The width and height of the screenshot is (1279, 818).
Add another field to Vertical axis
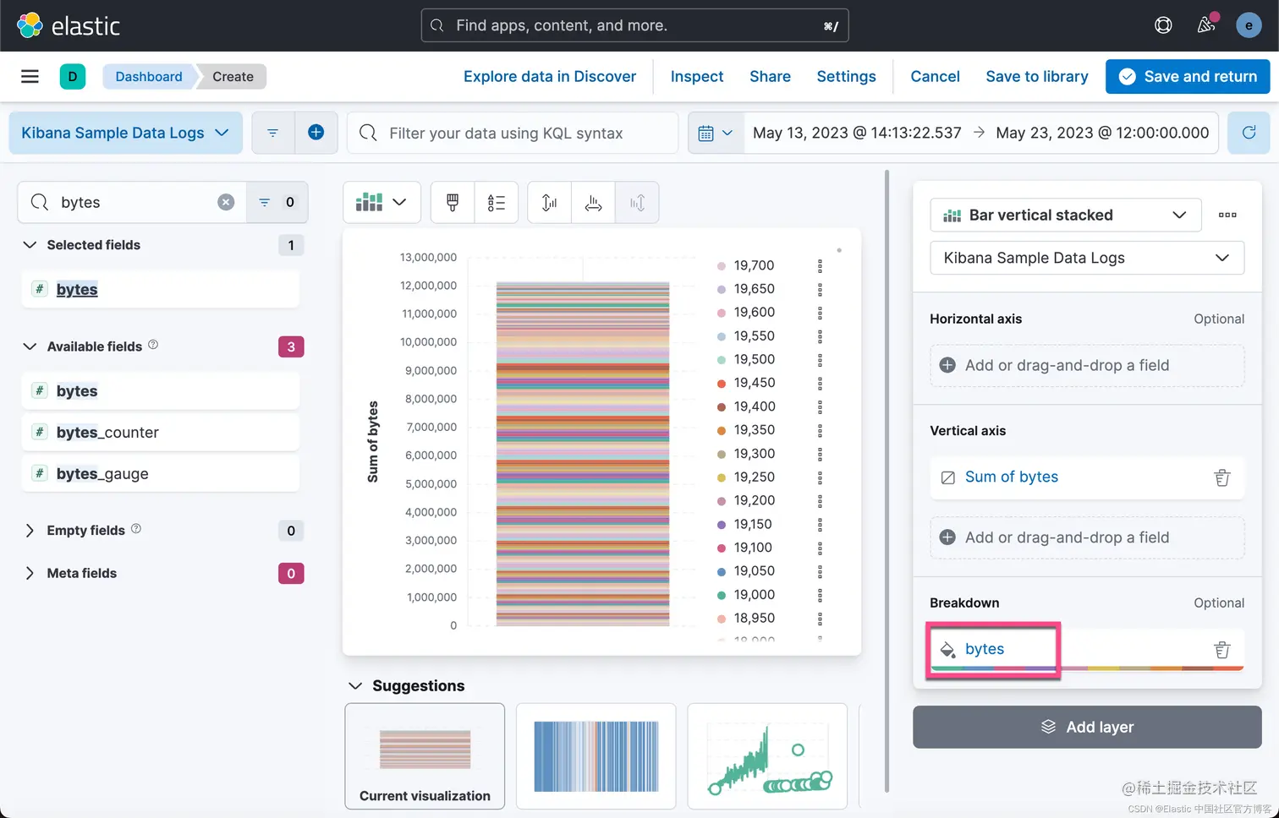tap(1087, 537)
